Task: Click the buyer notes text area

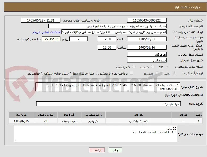Action: (x=95, y=134)
